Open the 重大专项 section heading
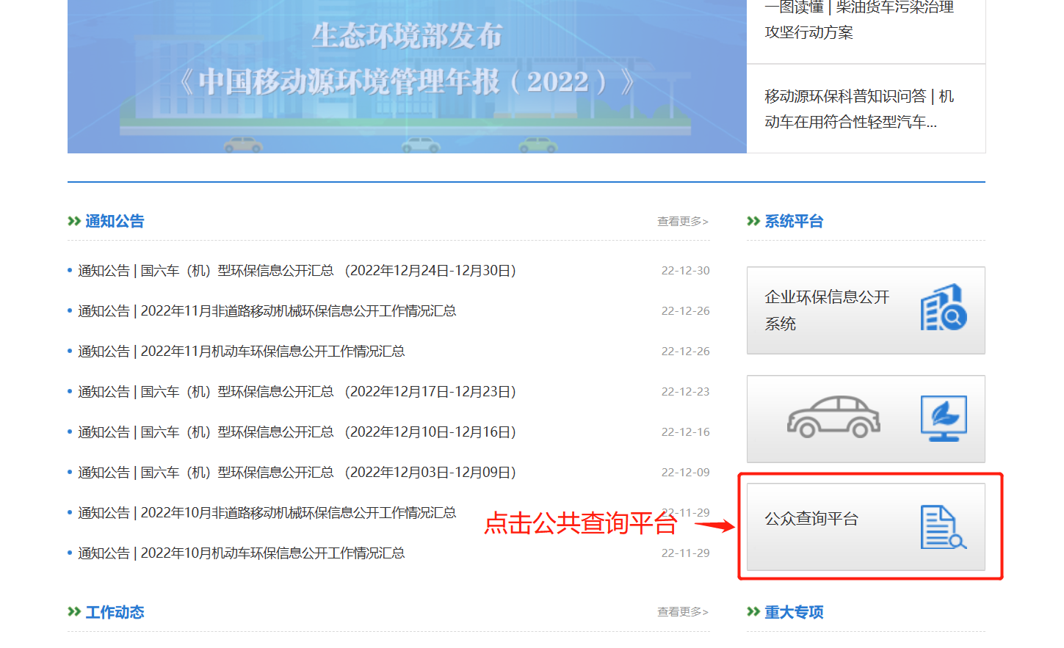Image resolution: width=1064 pixels, height=648 pixels. [794, 611]
